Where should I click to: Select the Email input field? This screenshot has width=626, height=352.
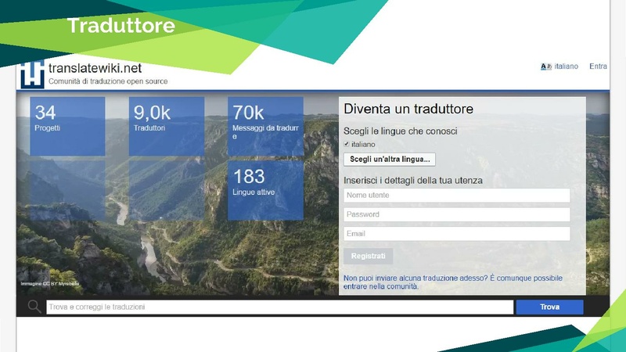(x=456, y=234)
